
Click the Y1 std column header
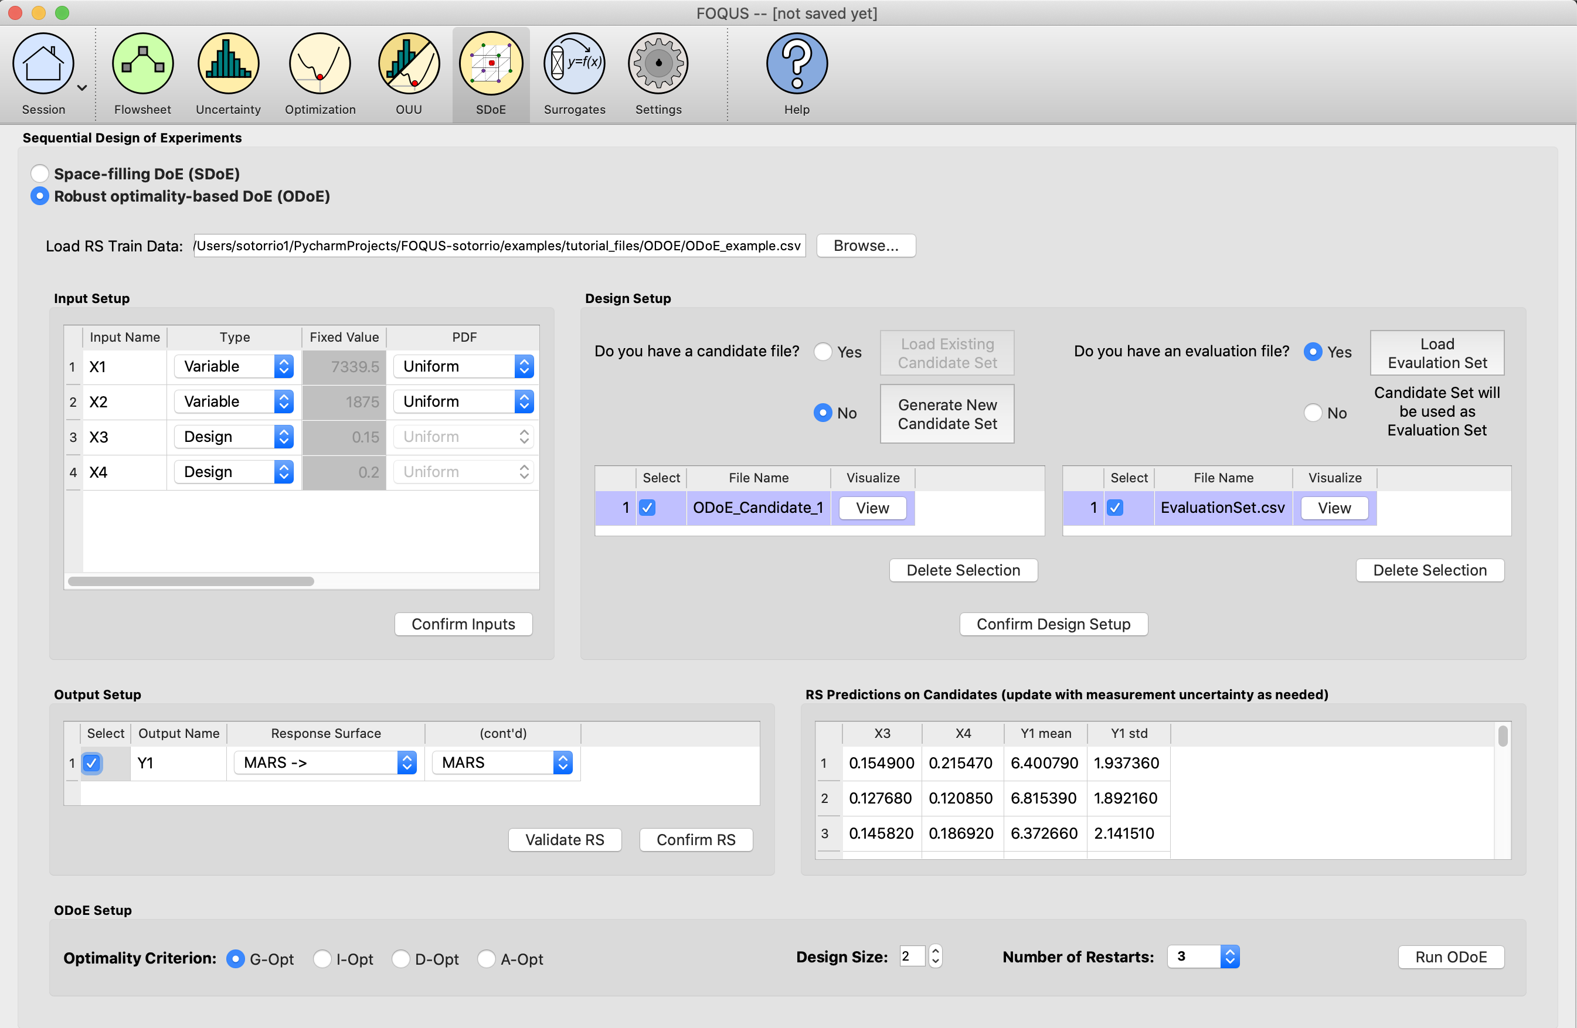click(x=1129, y=733)
